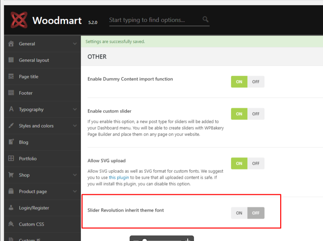Open Login/Register settings
323x241 pixels.
click(x=43, y=208)
